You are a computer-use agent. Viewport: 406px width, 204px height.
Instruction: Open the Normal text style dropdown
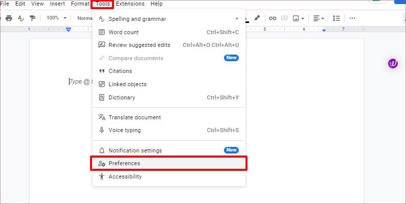(85, 18)
